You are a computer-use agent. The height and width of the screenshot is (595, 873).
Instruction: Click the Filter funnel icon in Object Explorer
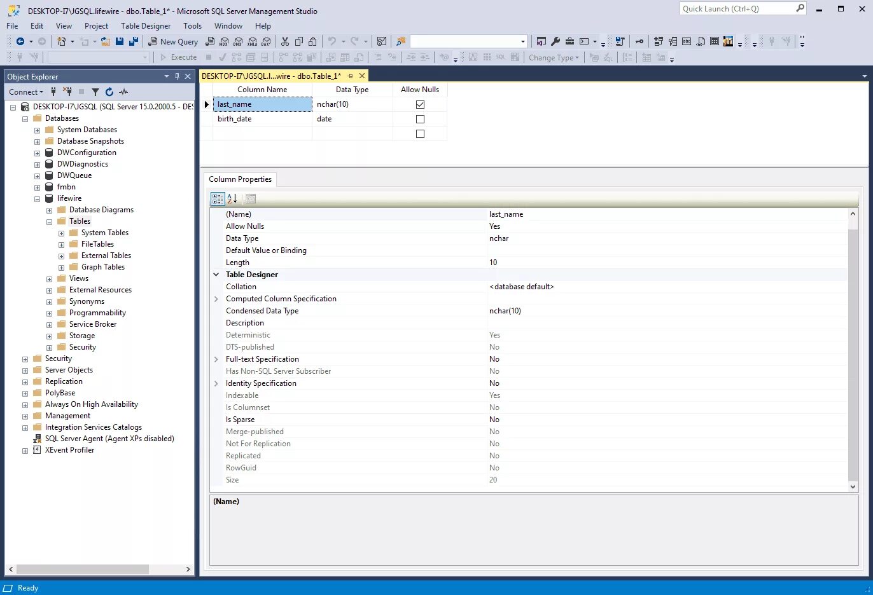(x=95, y=92)
